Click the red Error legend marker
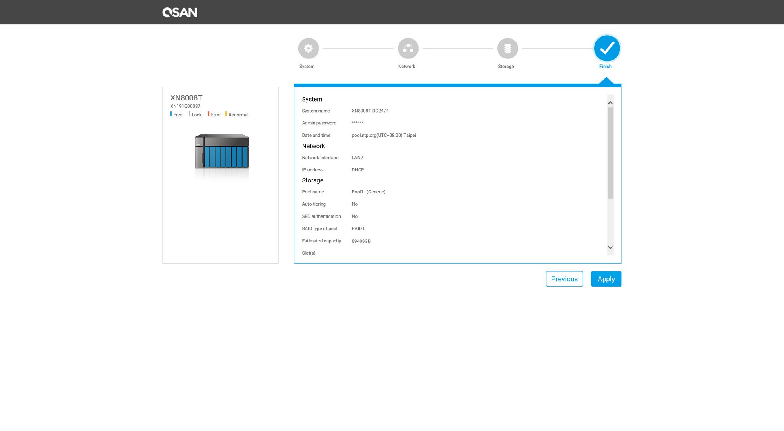Screen dimensions: 784x431 tap(209, 114)
